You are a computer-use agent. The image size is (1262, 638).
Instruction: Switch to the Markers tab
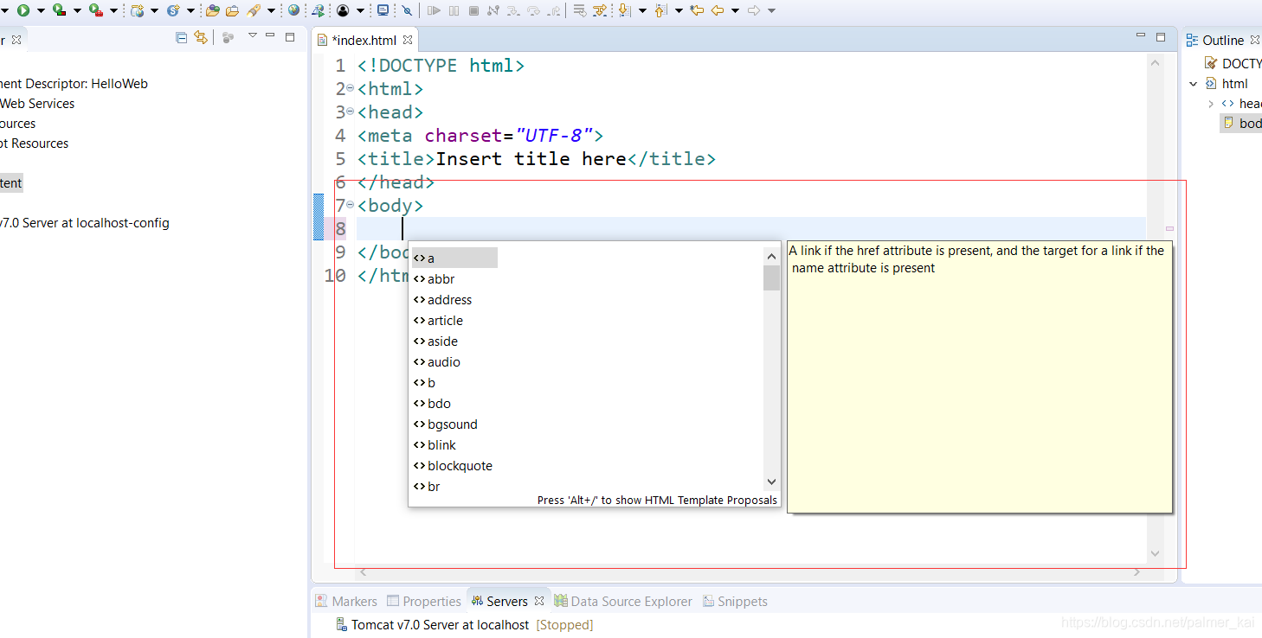[x=346, y=601]
